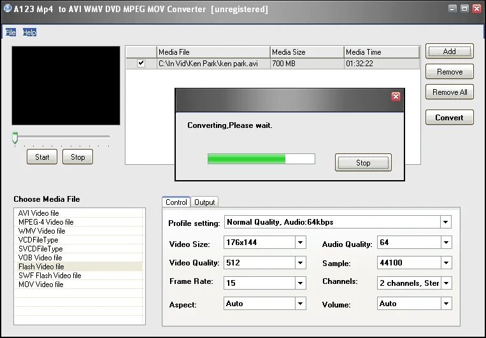Switch to the Control tab
The height and width of the screenshot is (338, 486).
click(x=176, y=202)
